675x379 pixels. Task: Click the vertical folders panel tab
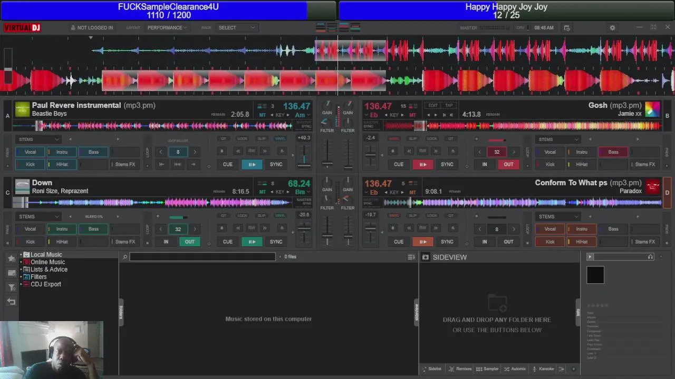pos(121,312)
